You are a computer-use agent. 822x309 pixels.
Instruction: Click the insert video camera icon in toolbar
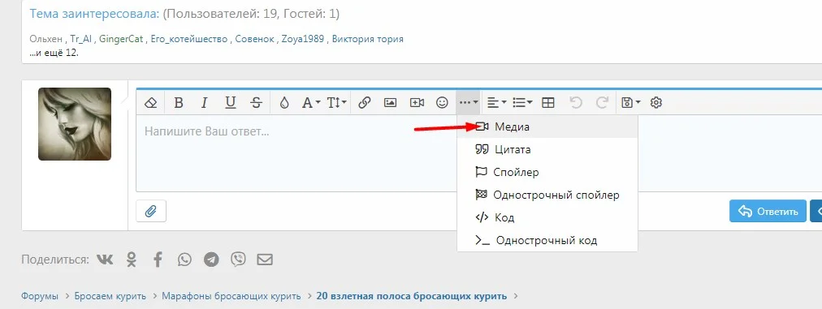coord(417,103)
